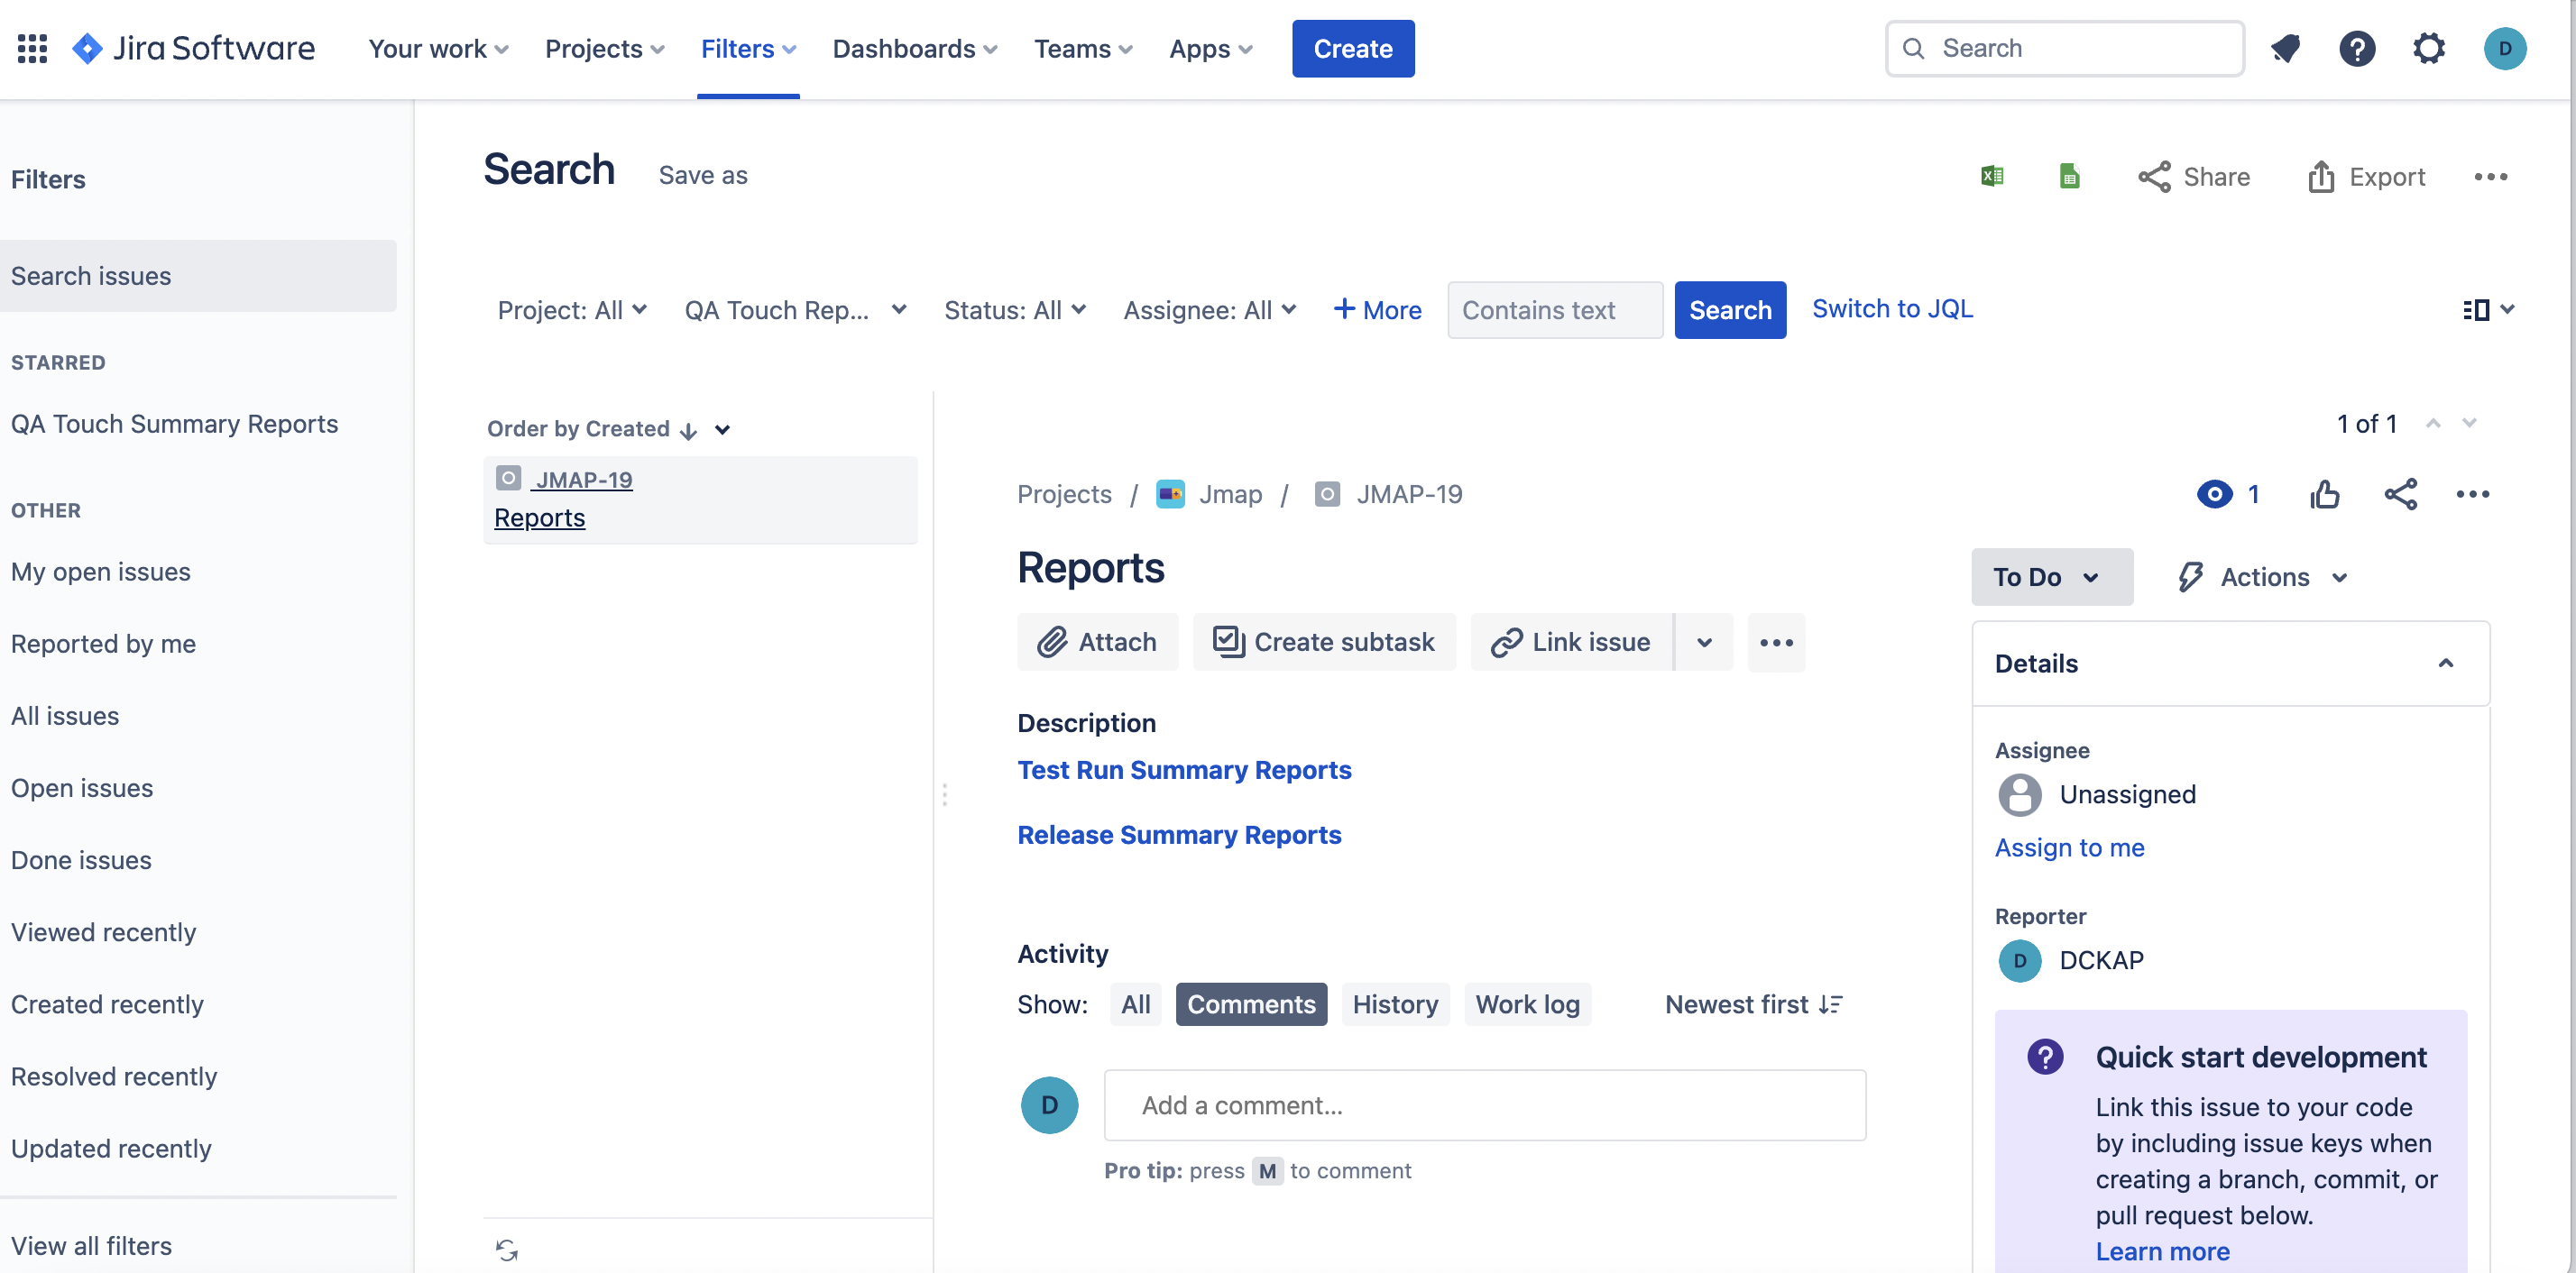2576x1273 pixels.
Task: Open the help question mark icon
Action: click(x=2357, y=48)
